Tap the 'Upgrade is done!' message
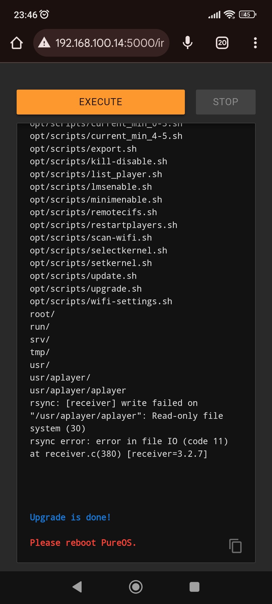 [70, 517]
